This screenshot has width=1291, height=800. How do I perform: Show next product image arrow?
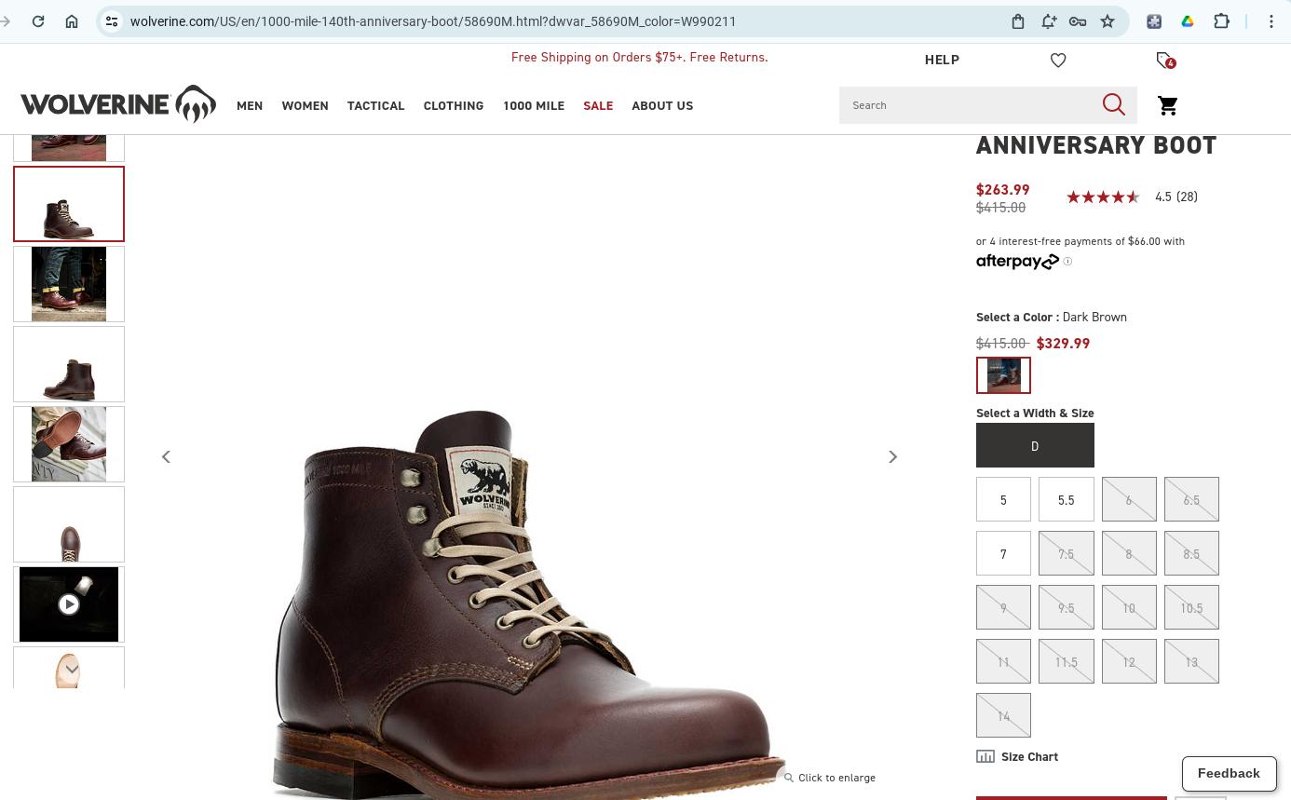[892, 456]
